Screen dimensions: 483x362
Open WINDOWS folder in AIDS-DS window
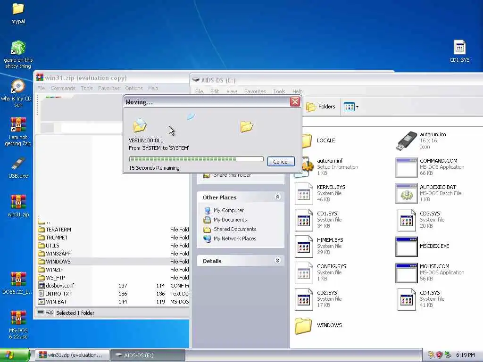coord(318,325)
